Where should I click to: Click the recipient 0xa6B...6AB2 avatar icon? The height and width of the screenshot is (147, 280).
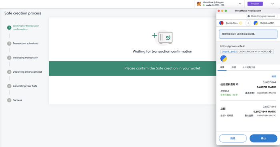click(x=256, y=23)
